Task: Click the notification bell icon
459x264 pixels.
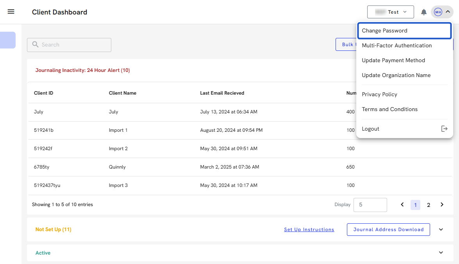Action: click(423, 12)
